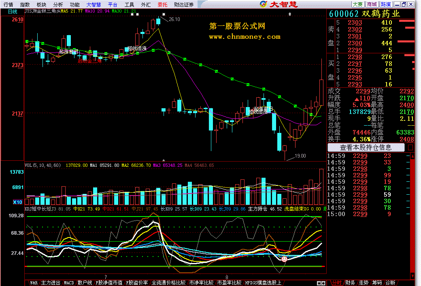The height and width of the screenshot is (286, 421).
Task: Open the 外汇 menu
Action: click(x=146, y=4)
